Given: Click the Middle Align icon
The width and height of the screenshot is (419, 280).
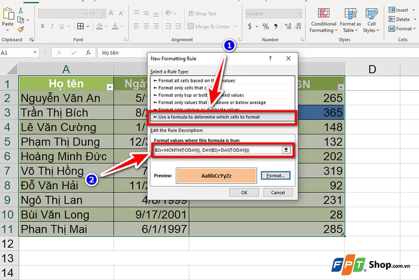Looking at the screenshot, I should click(146, 13).
